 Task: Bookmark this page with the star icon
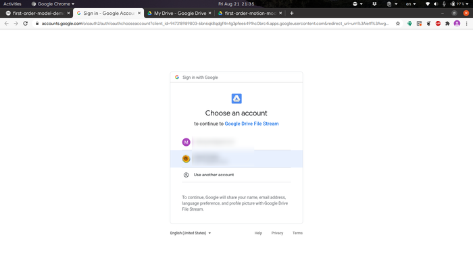click(398, 24)
